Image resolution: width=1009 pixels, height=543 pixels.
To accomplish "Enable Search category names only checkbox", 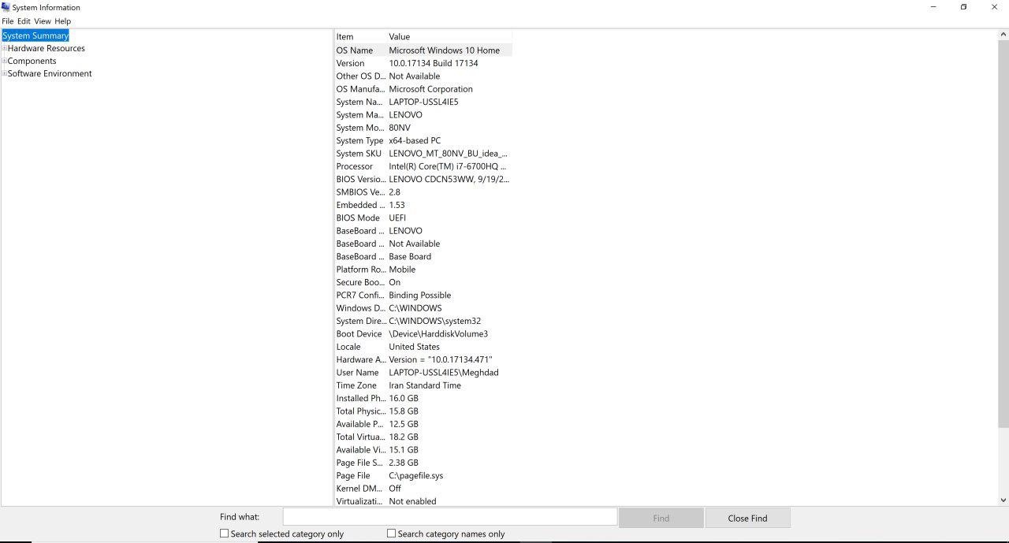I will [391, 534].
